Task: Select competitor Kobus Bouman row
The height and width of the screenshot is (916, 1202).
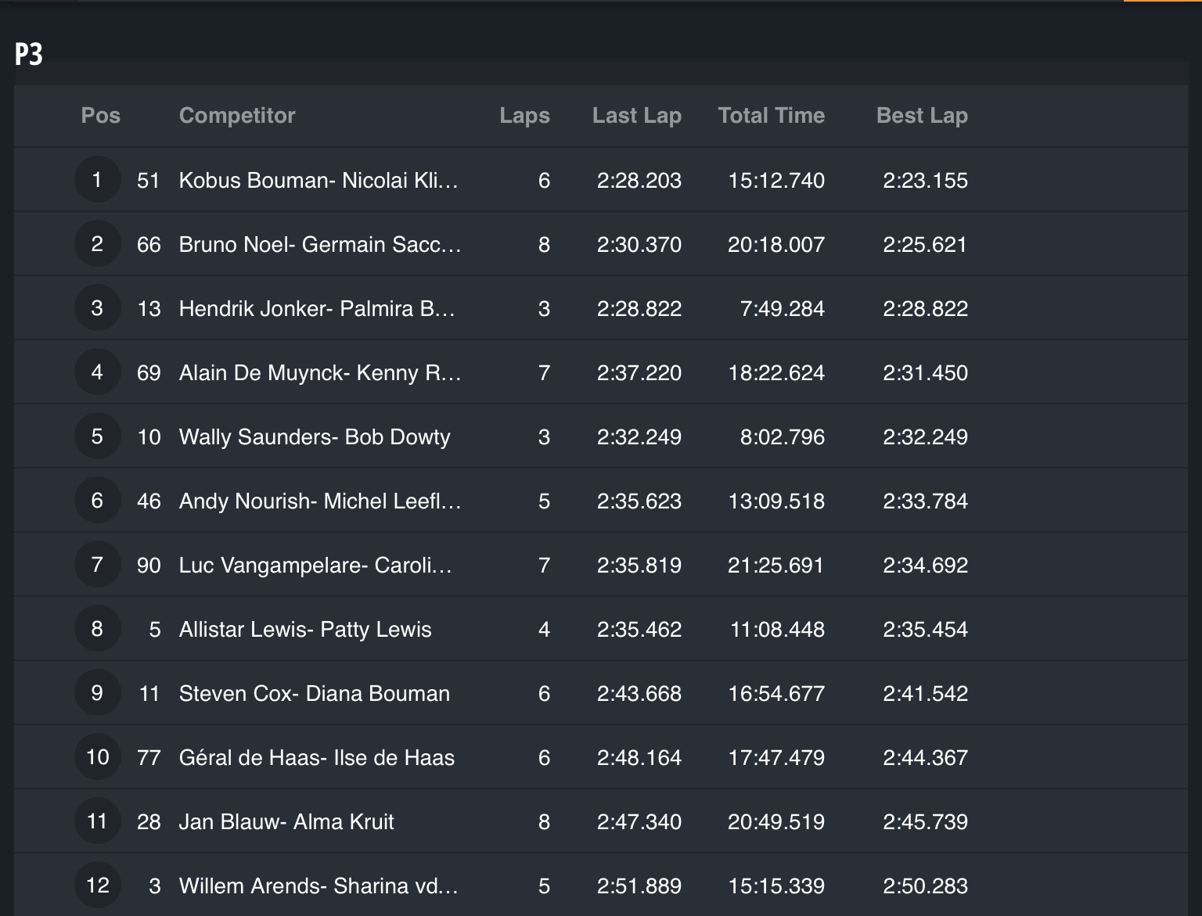Action: [318, 181]
